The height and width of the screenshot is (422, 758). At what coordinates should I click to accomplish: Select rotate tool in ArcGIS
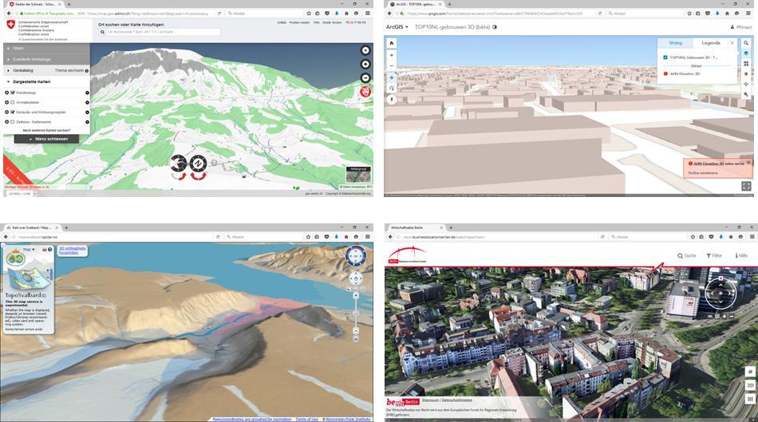(392, 88)
